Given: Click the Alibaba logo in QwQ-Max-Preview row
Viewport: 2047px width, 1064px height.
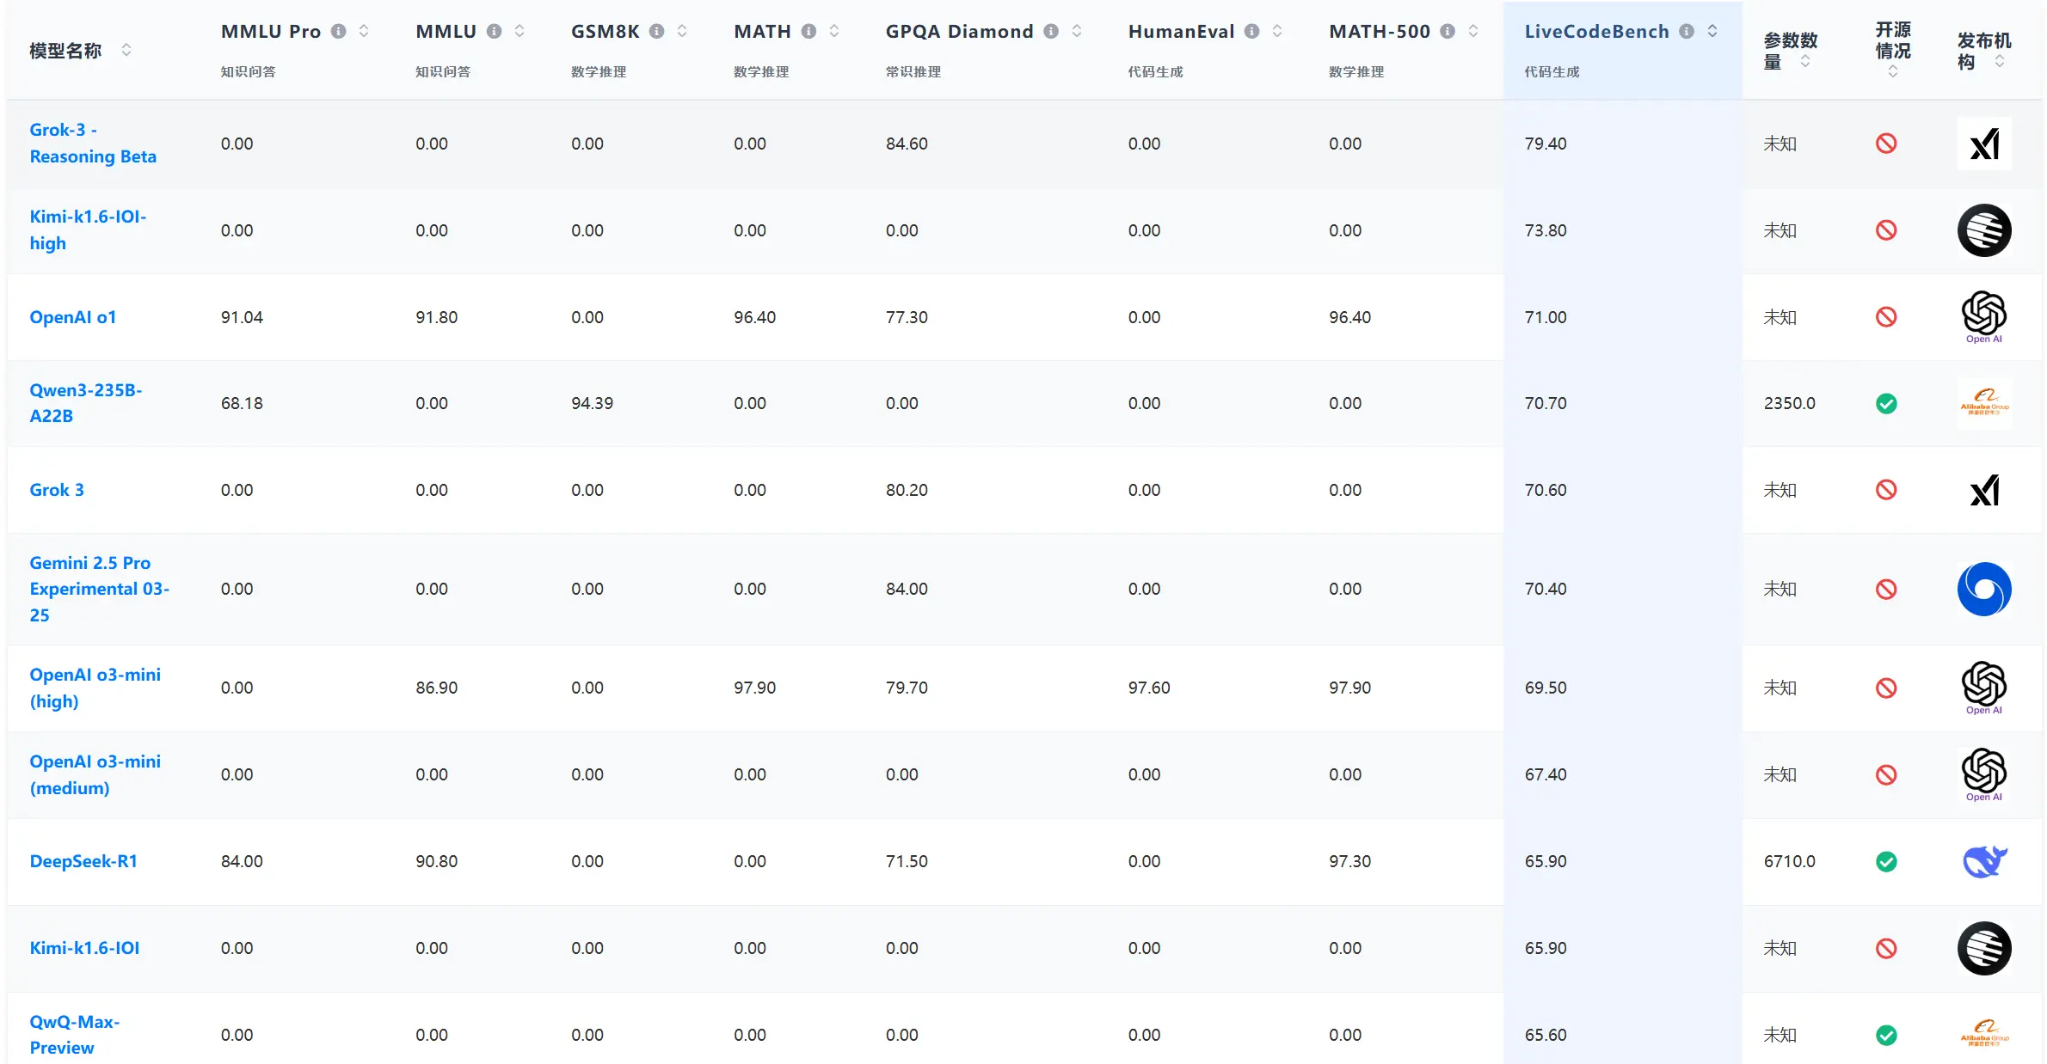Looking at the screenshot, I should 1984,1035.
